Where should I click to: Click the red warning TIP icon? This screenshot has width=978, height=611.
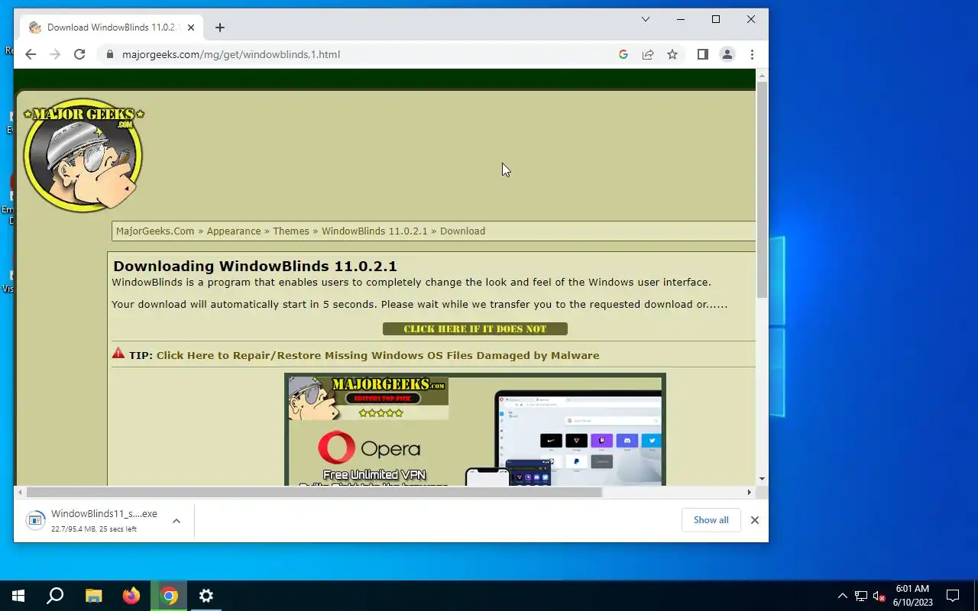click(x=118, y=354)
